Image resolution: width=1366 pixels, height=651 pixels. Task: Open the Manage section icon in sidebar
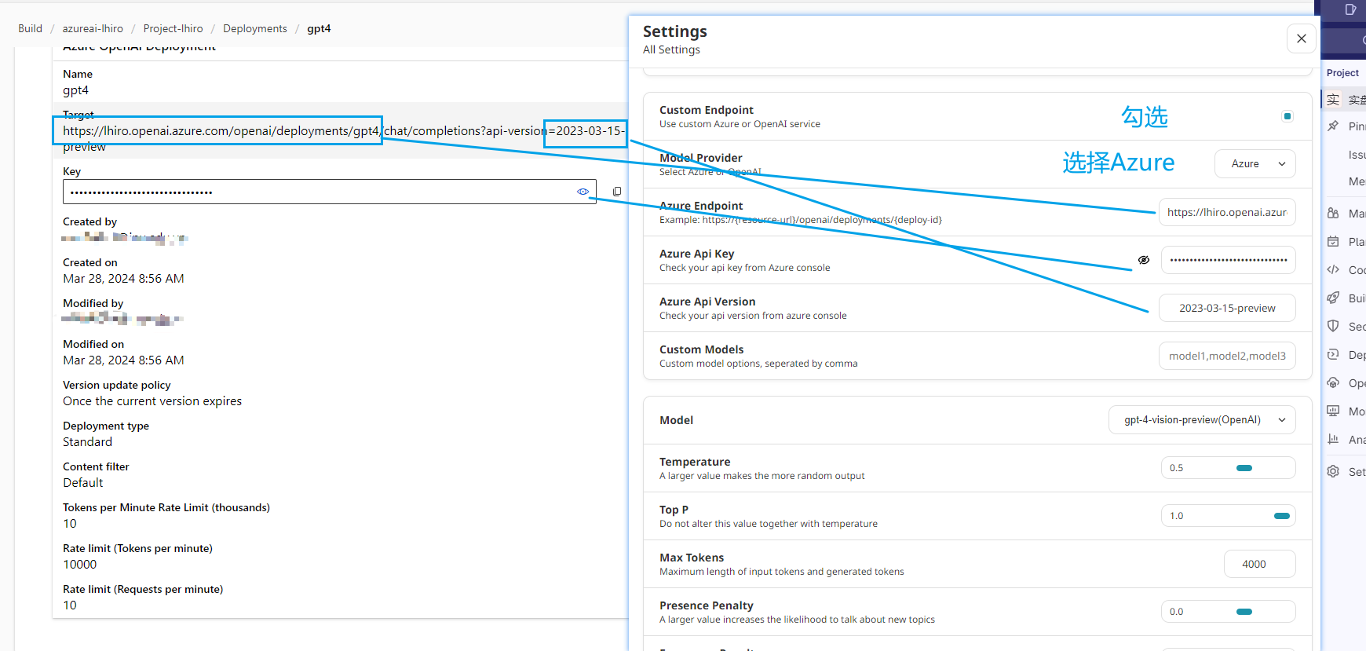click(x=1333, y=213)
